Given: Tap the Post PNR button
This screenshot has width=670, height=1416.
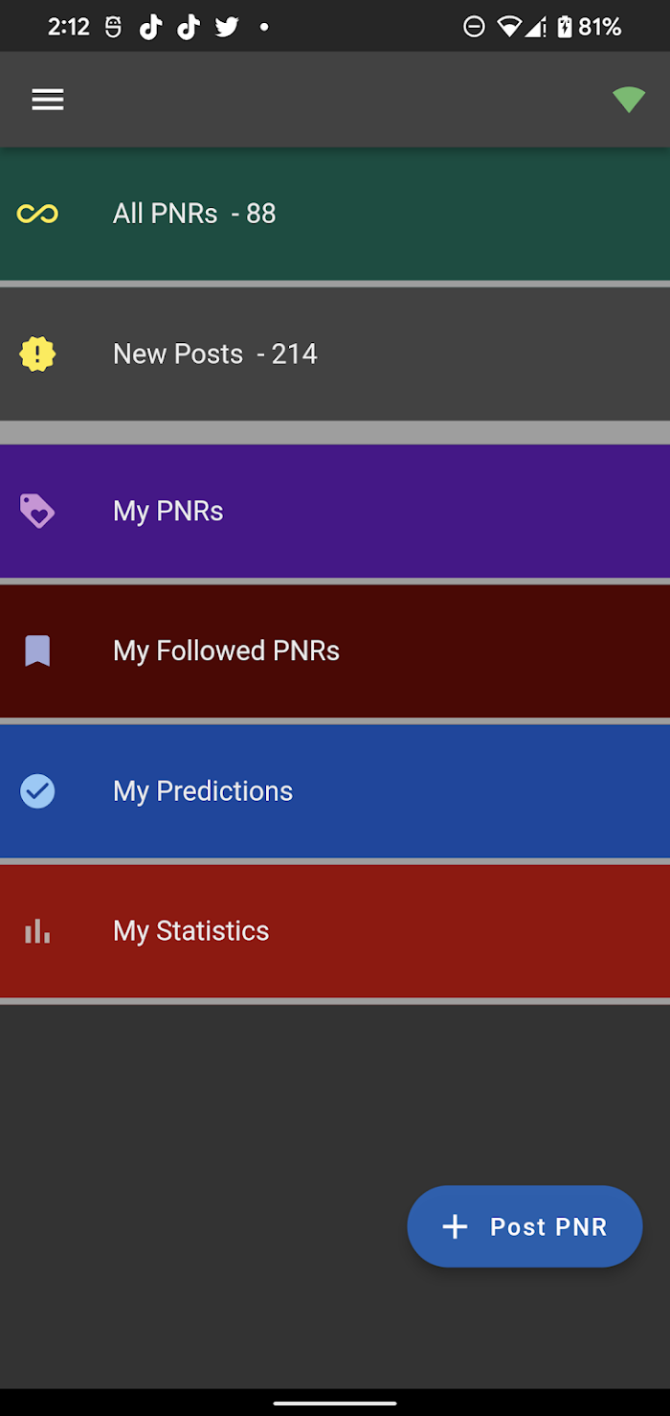Looking at the screenshot, I should pyautogui.click(x=525, y=1226).
